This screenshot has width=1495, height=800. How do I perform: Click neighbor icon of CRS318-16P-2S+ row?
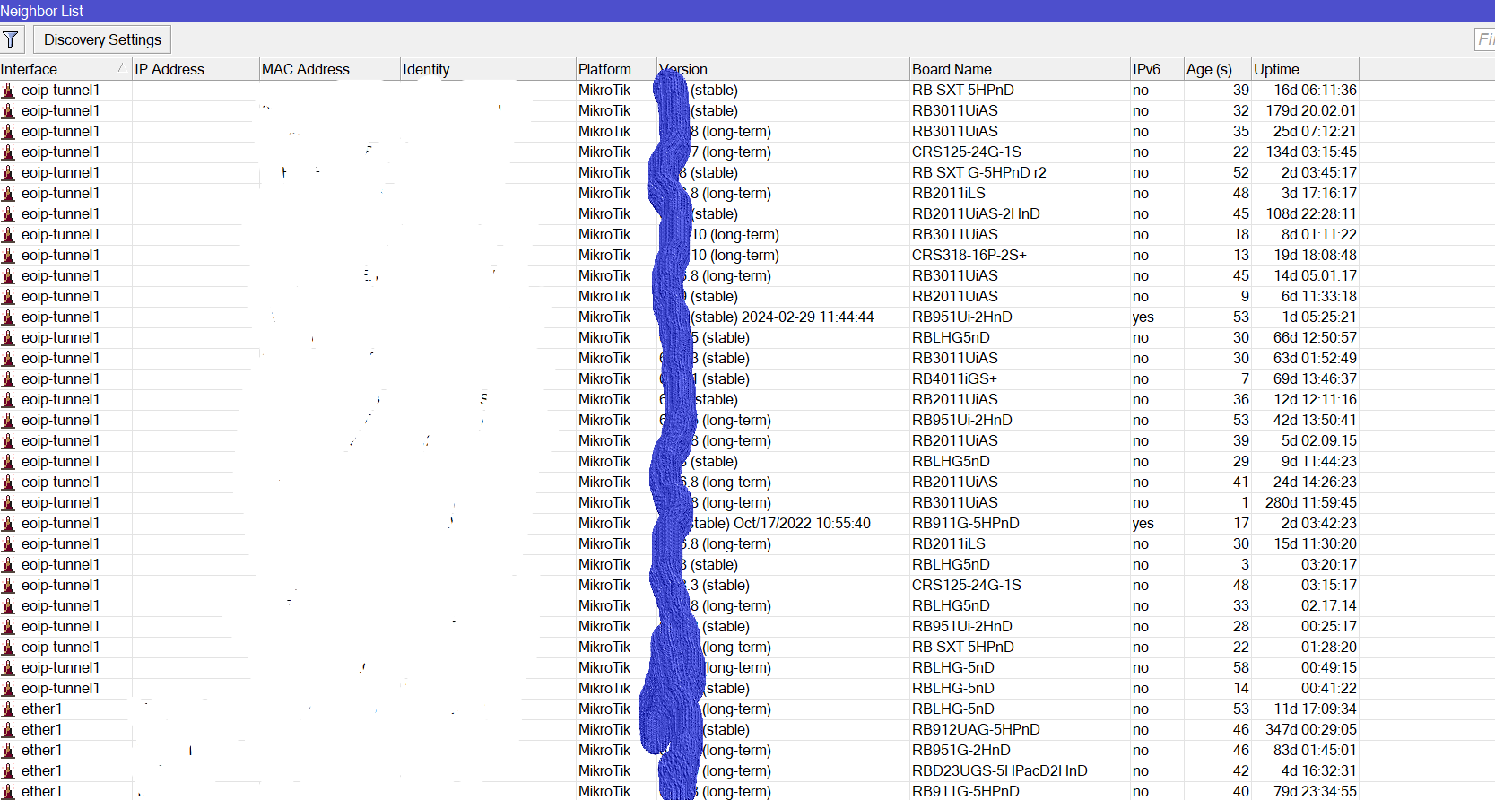pos(9,255)
